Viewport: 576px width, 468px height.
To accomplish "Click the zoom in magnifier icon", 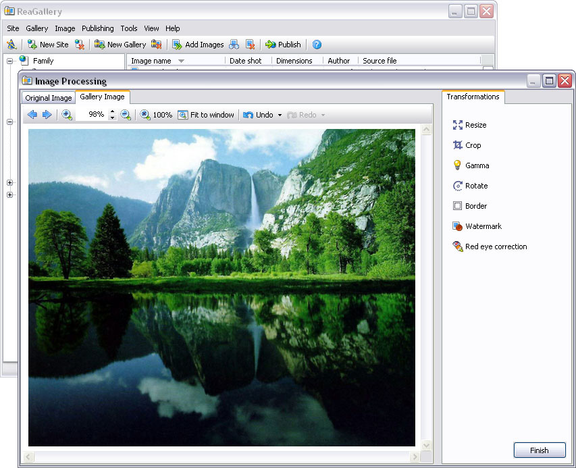I will click(67, 115).
